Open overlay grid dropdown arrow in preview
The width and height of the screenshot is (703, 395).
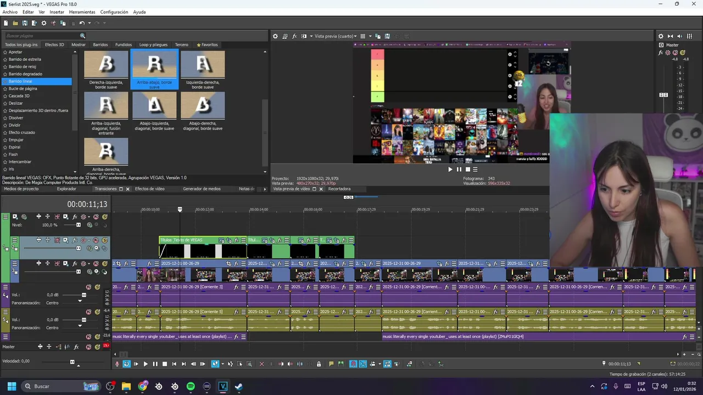coord(370,36)
